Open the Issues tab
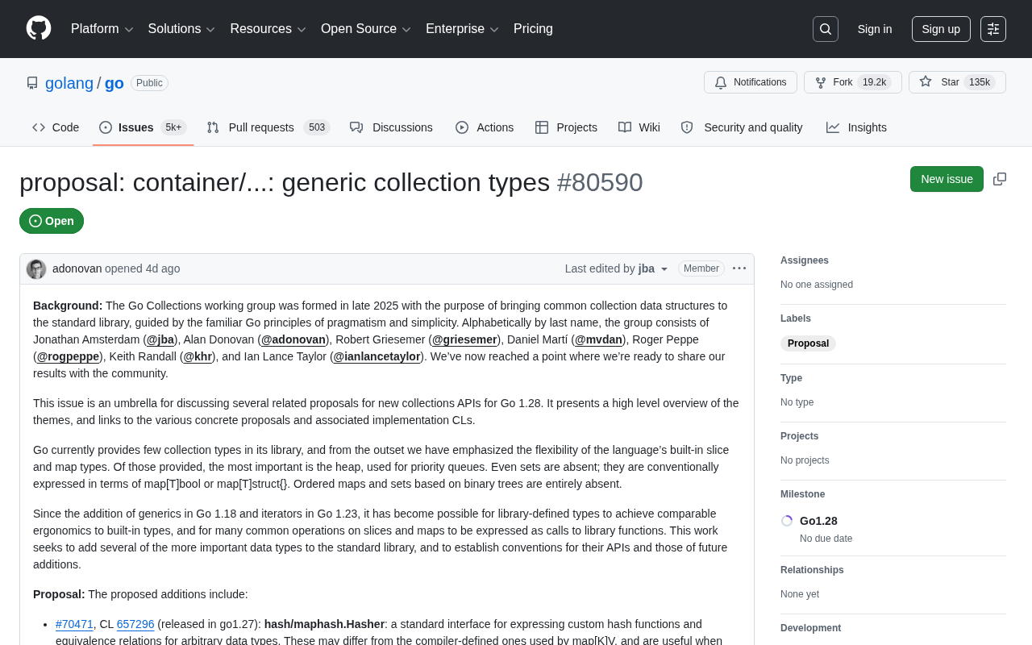 (x=143, y=127)
